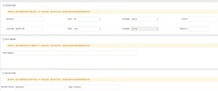
Task: Open the 证件类型 dropdown showing 身份证
Action: click(145, 19)
